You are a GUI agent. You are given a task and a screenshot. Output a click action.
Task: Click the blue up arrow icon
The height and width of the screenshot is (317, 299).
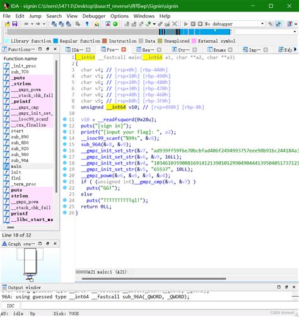click(x=87, y=24)
